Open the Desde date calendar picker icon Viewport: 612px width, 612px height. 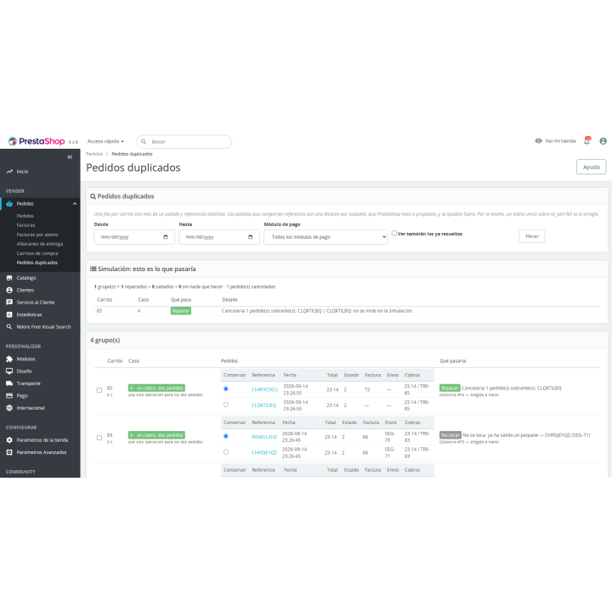166,237
